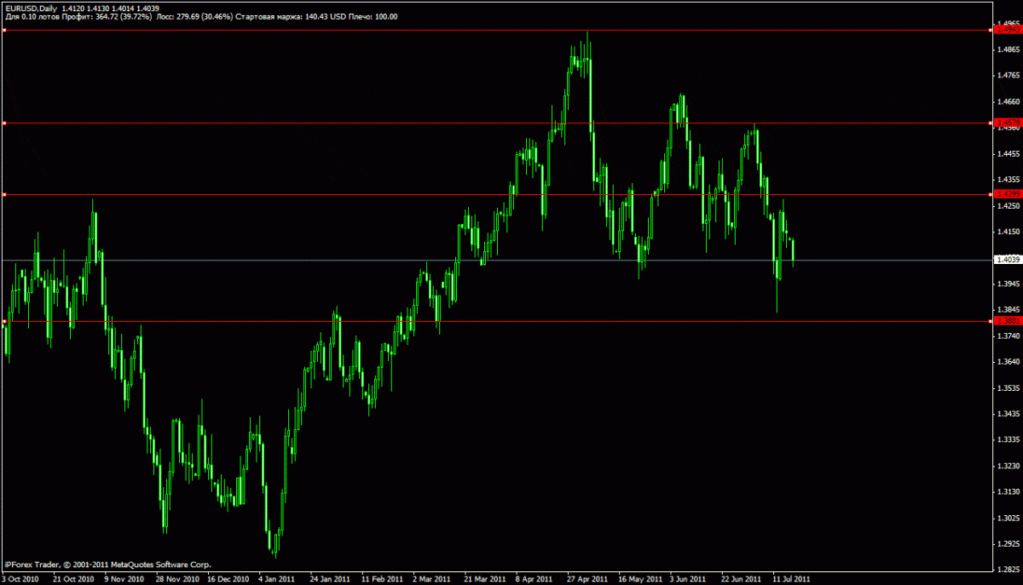Image resolution: width=1023 pixels, height=585 pixels.
Task: Click the grey current price horizontal line
Action: (511, 260)
